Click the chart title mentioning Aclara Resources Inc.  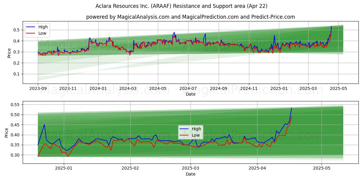pyautogui.click(x=181, y=6)
